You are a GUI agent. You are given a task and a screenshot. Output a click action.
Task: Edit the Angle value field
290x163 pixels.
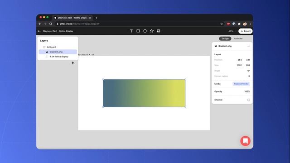tap(249, 71)
